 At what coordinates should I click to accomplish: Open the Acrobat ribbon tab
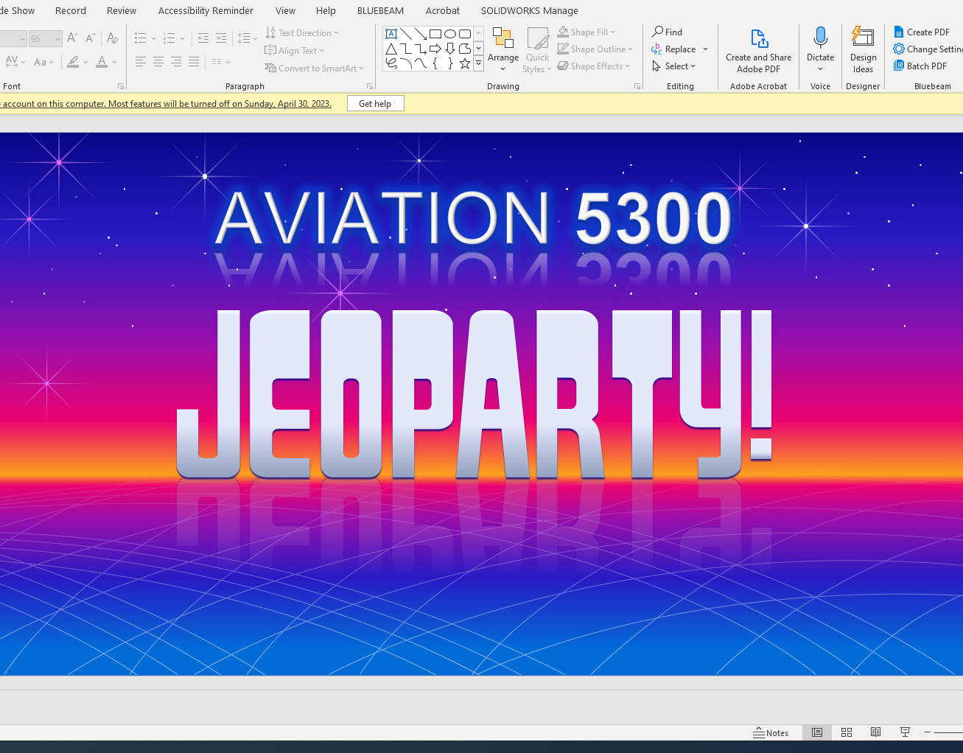click(442, 11)
